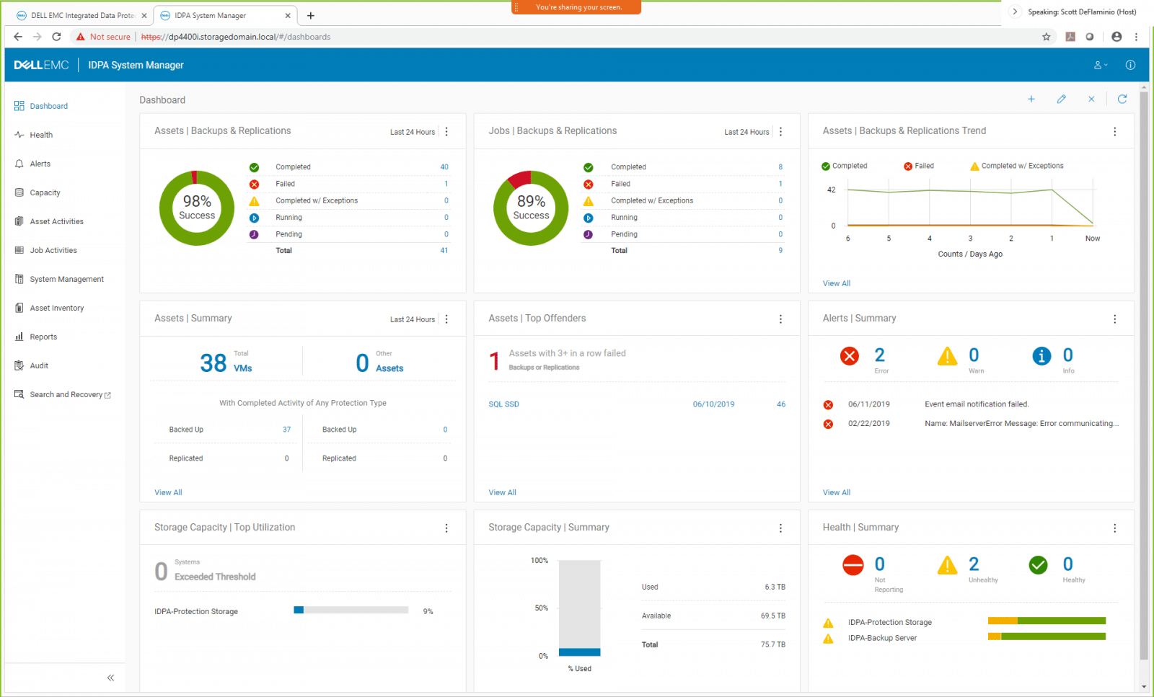This screenshot has width=1154, height=697.
Task: Click the Completed count 40 in Assets widget
Action: (x=444, y=167)
